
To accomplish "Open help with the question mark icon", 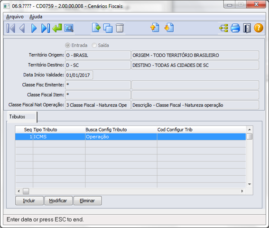I will pyautogui.click(x=259, y=28).
